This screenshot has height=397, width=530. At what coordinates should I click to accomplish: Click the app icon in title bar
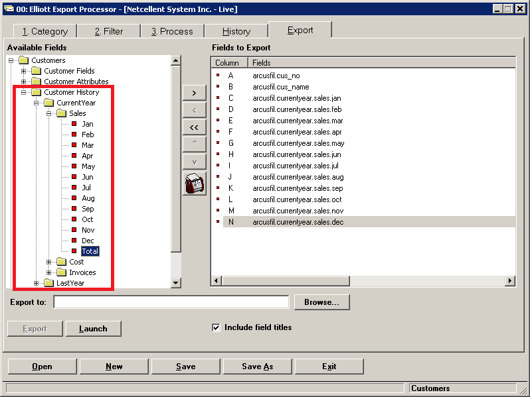coord(9,9)
